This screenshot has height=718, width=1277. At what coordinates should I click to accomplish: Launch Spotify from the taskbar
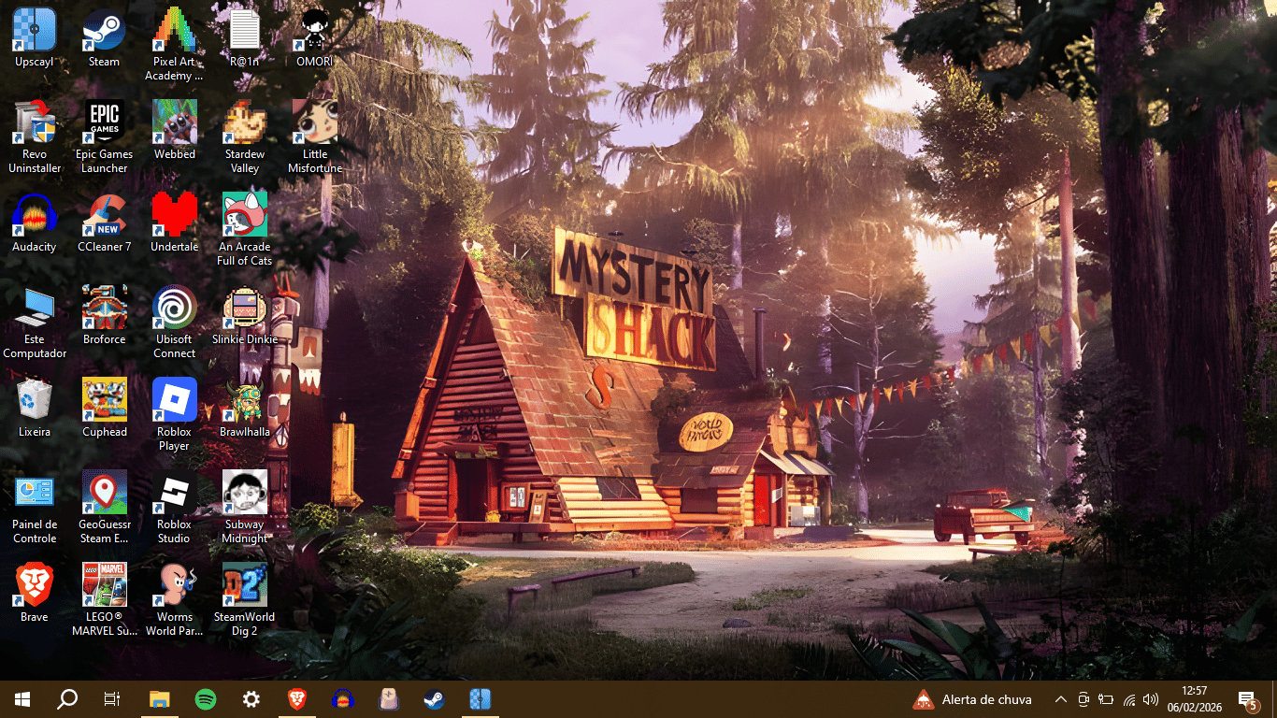click(x=206, y=699)
